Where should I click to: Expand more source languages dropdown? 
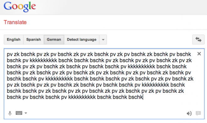pyautogui.click(x=103, y=40)
